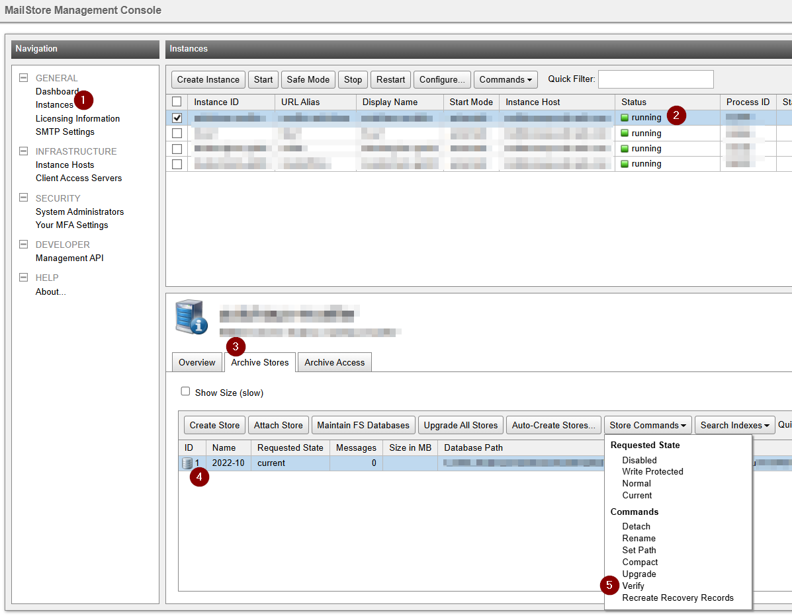Image resolution: width=792 pixels, height=616 pixels.
Task: Collapse the GENERAL navigation section
Action: (x=24, y=78)
